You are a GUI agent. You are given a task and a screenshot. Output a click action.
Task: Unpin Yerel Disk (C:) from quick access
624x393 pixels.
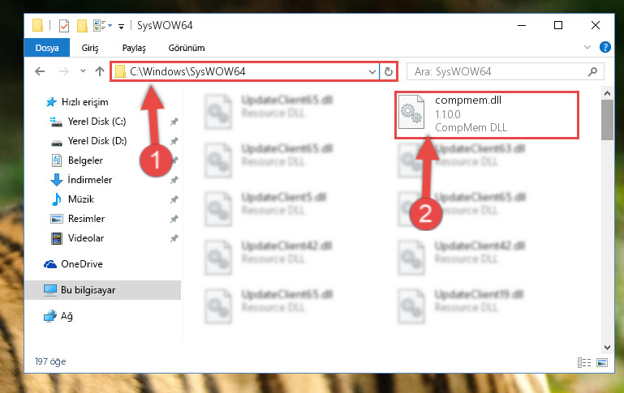(174, 122)
